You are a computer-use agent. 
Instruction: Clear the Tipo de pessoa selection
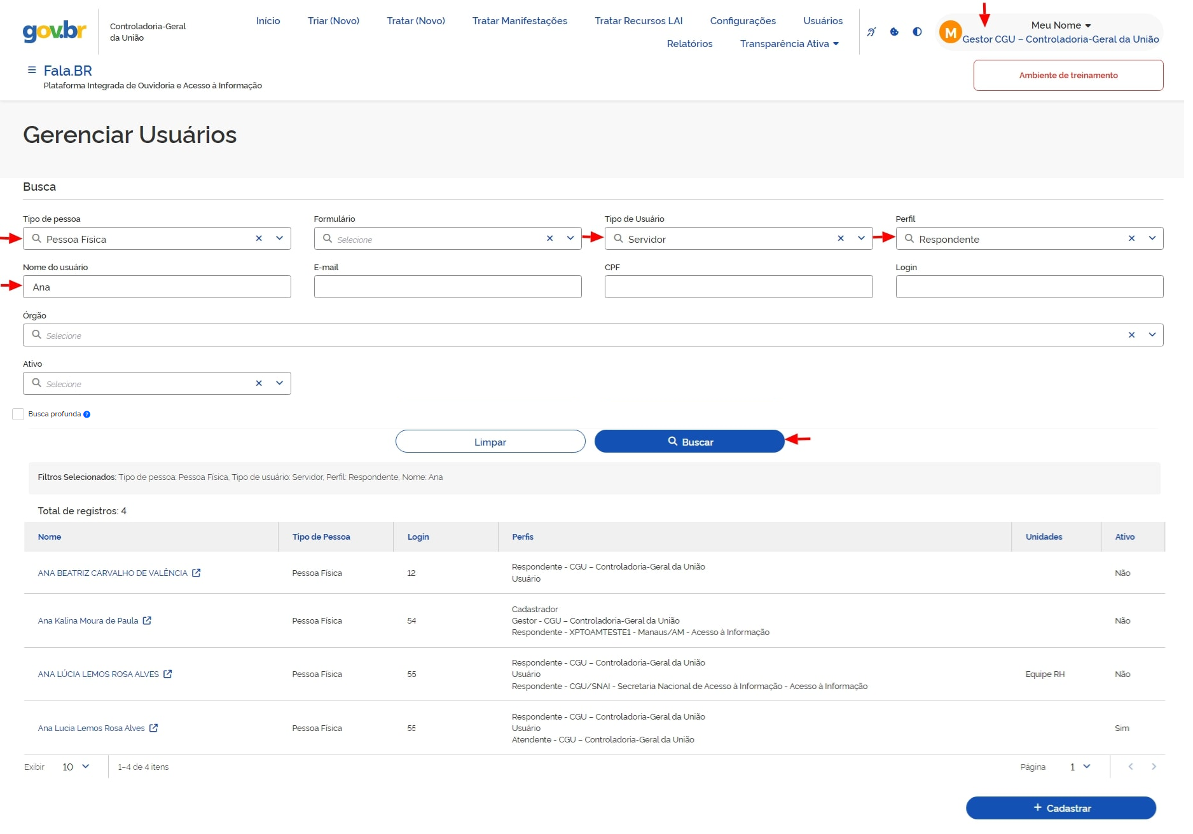(259, 239)
